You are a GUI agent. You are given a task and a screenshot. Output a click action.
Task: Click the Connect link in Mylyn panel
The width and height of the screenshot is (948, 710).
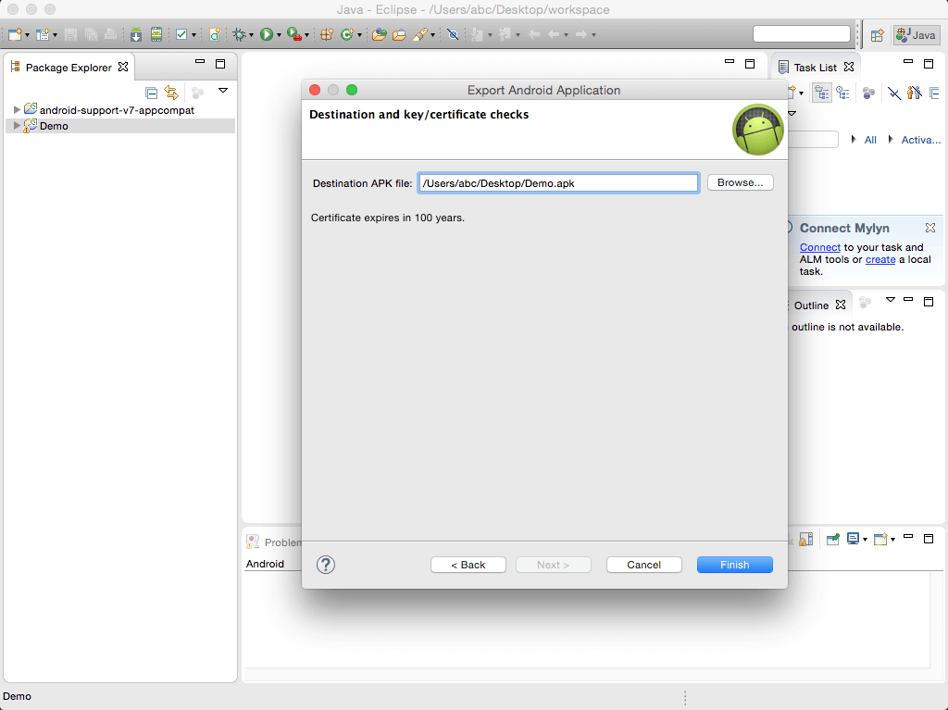tap(820, 247)
